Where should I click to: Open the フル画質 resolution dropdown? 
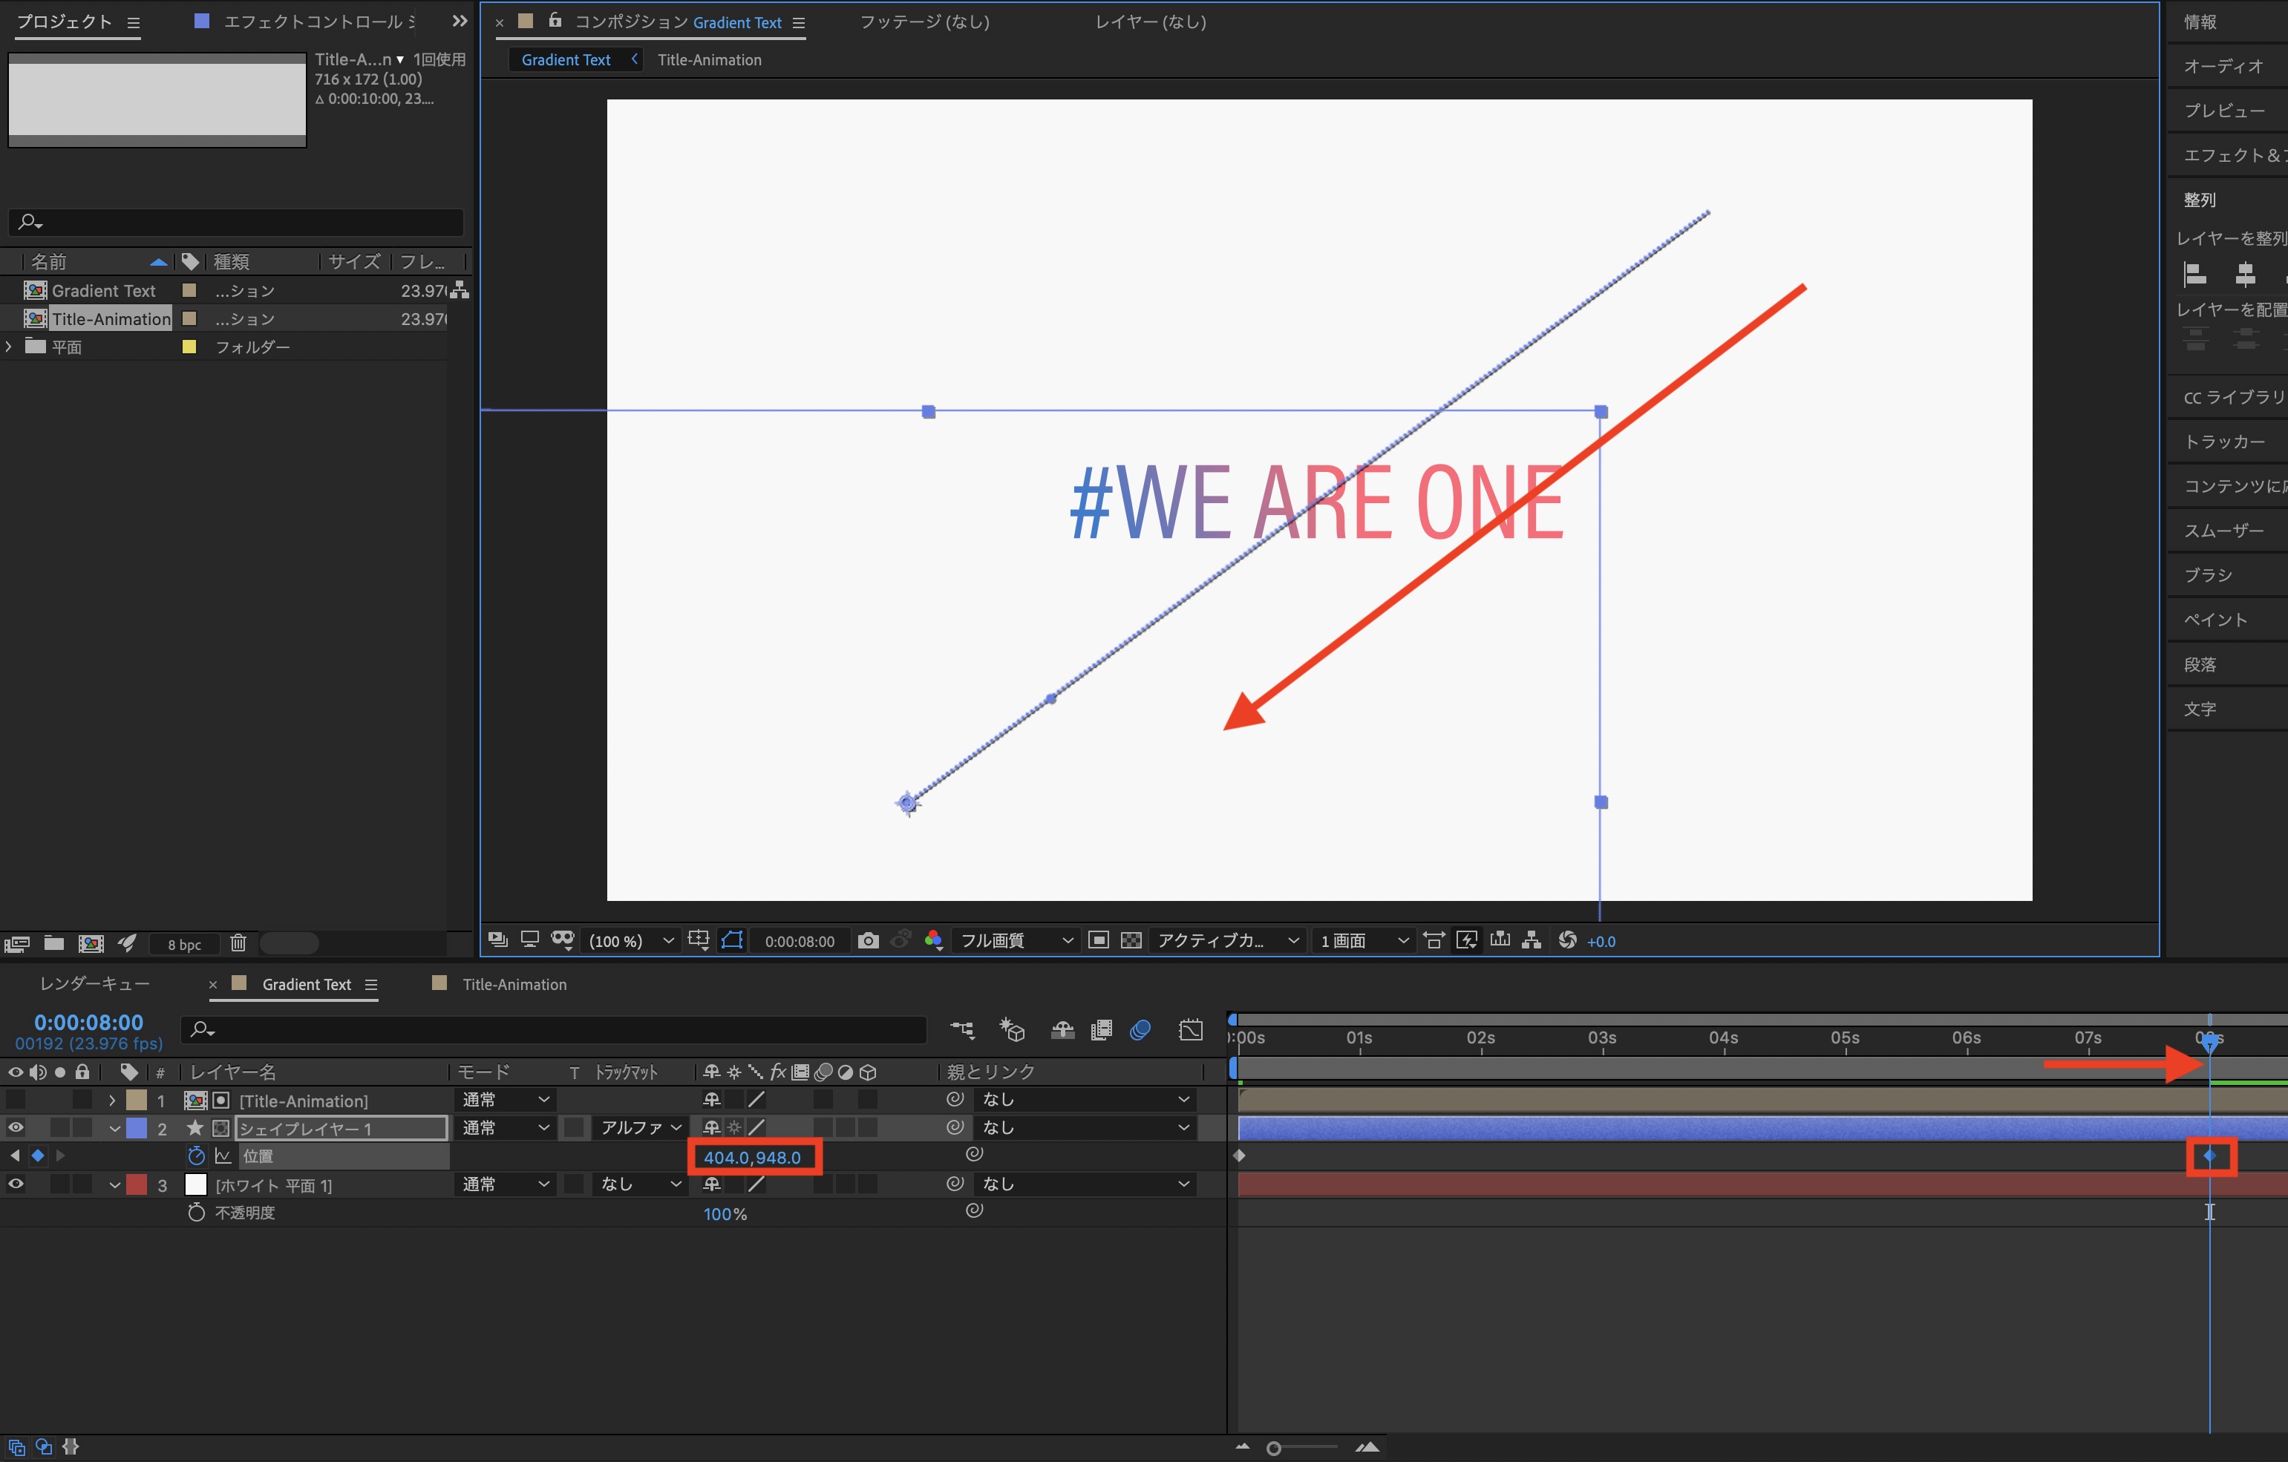click(1016, 940)
